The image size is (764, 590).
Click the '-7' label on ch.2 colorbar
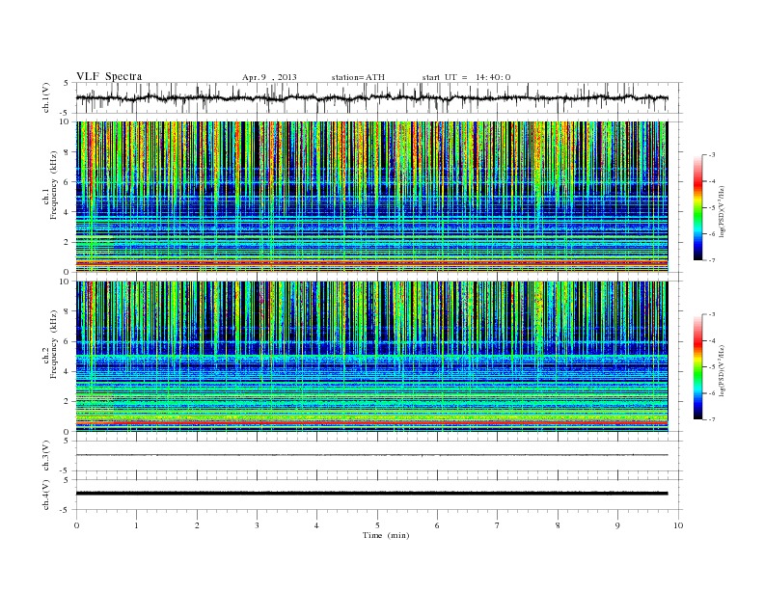point(712,419)
